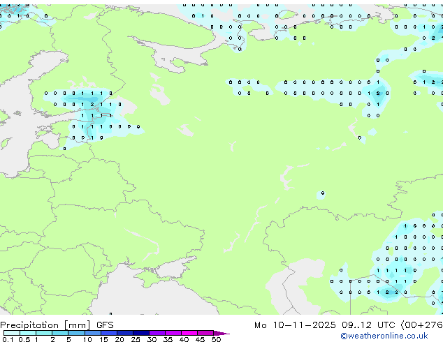The width and height of the screenshot is (443, 342).
Task: Click the '20' legend value
Action: [119, 339]
